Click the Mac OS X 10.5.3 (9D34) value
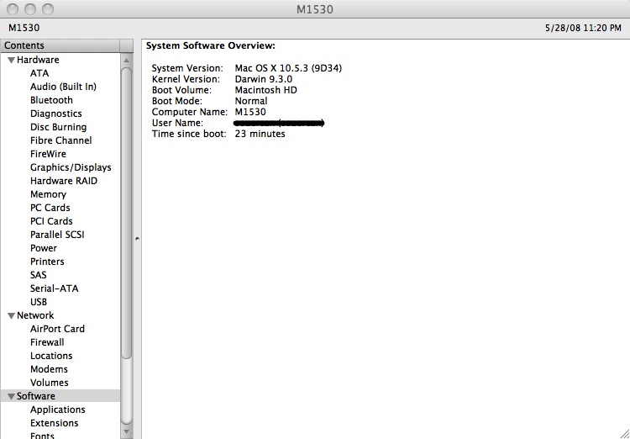The height and width of the screenshot is (439, 630). point(288,68)
